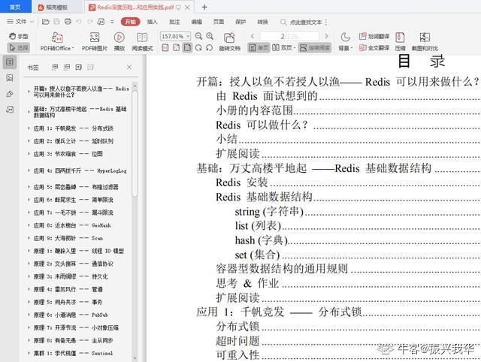Click 旋转文档 rotate document tool
This screenshot has height=362, width=481.
[x=229, y=41]
